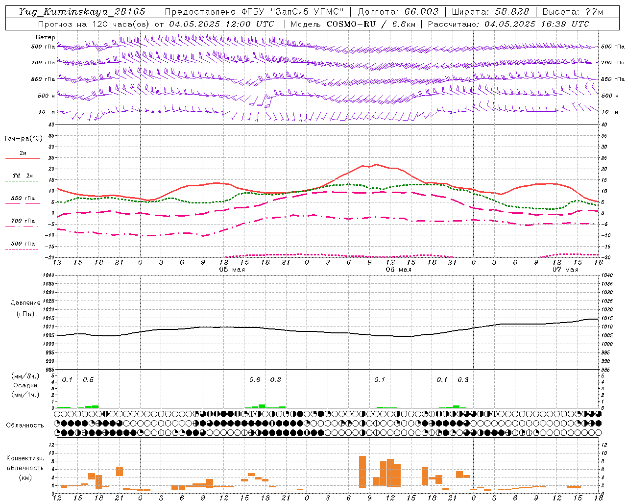Click the Тем-ра(°C) panel label
This screenshot has height=502, width=627.
click(23, 139)
